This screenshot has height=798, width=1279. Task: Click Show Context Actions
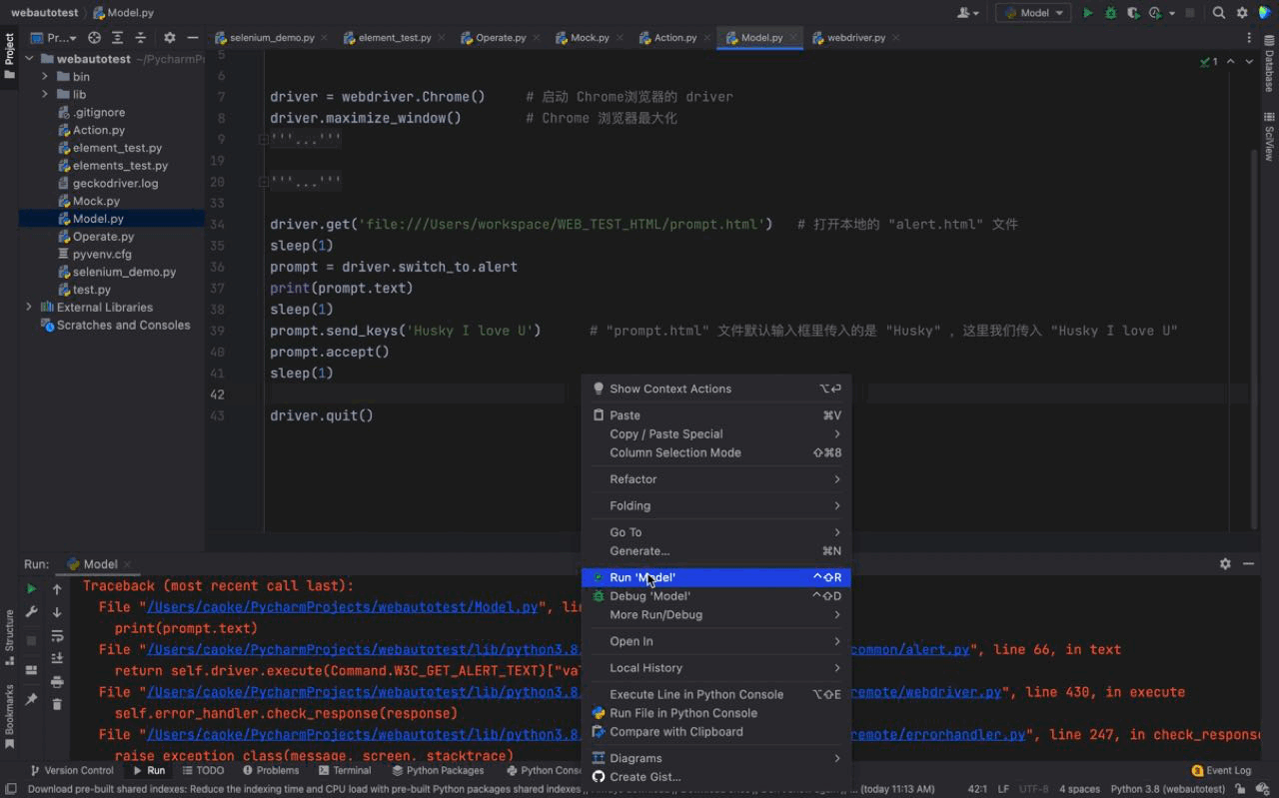coord(715,389)
